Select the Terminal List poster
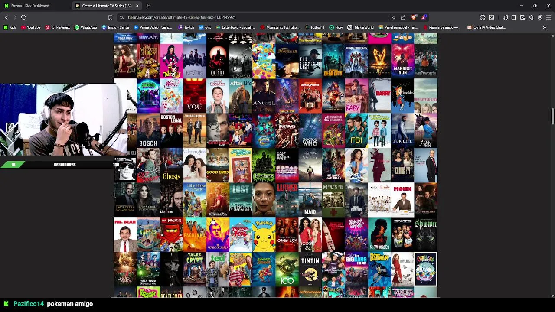The height and width of the screenshot is (312, 555). tap(310, 61)
